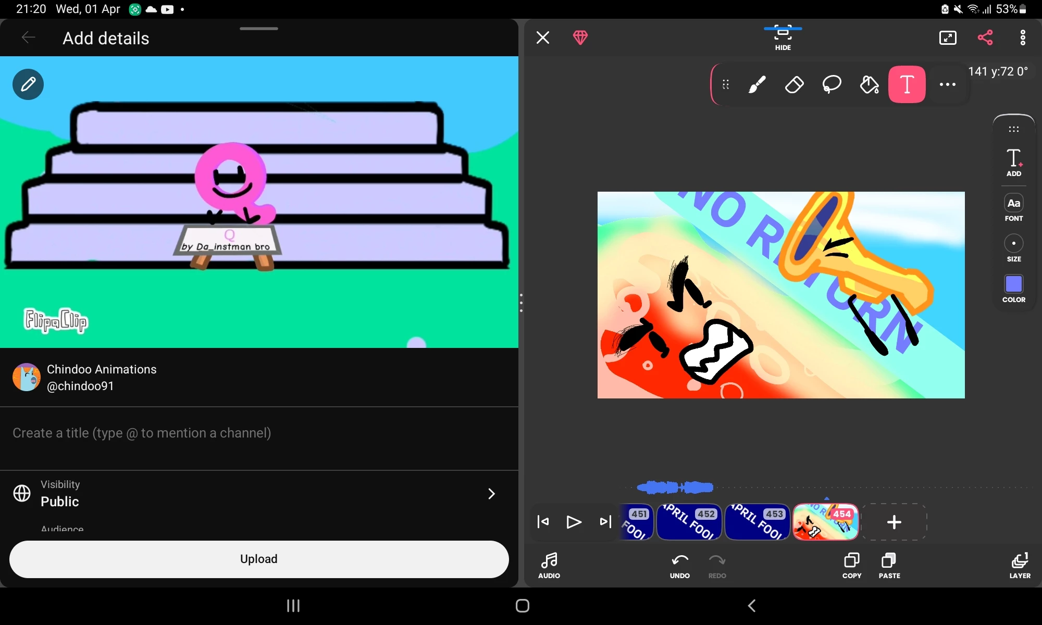The width and height of the screenshot is (1042, 625).
Task: Select the Eraser tool
Action: click(x=794, y=84)
